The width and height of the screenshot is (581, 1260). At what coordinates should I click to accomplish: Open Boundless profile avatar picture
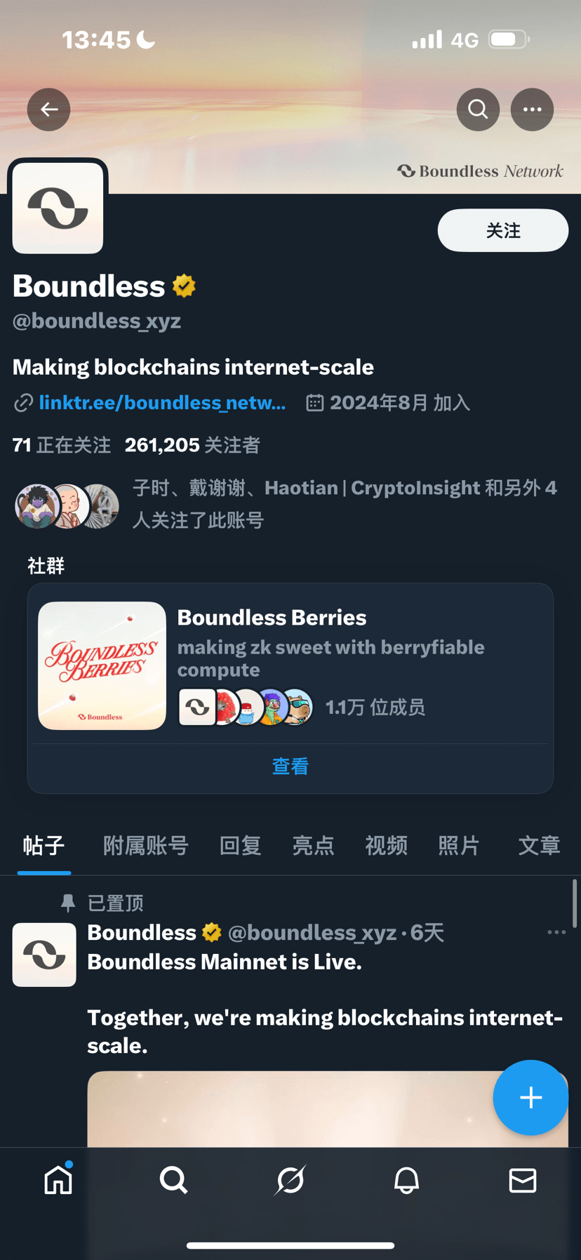click(58, 208)
